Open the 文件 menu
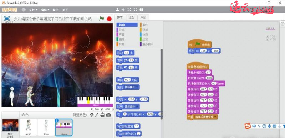285x138 pixels. pos(33,10)
